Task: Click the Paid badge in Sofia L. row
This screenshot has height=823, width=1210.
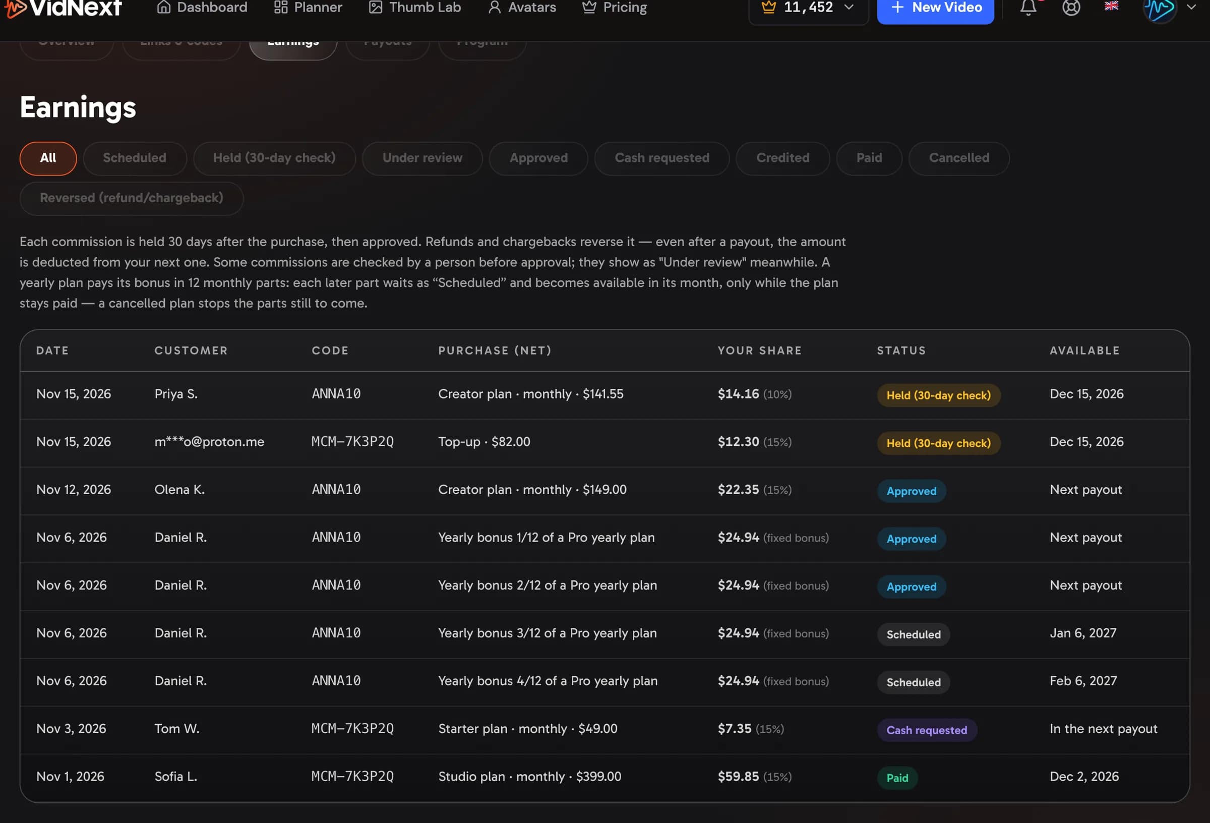Action: (897, 778)
